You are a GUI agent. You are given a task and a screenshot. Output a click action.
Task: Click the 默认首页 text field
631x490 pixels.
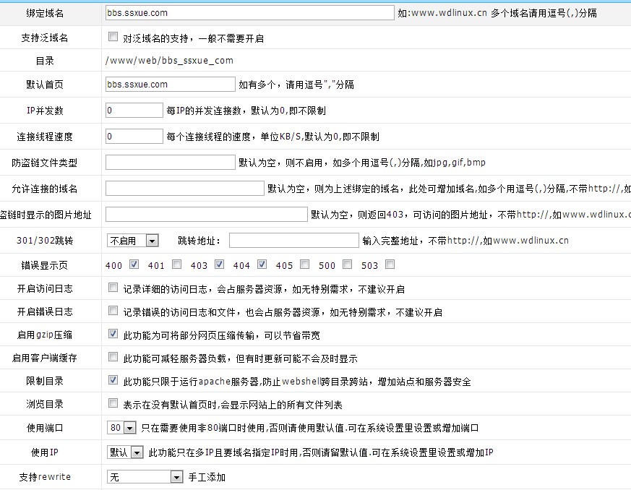pos(171,85)
